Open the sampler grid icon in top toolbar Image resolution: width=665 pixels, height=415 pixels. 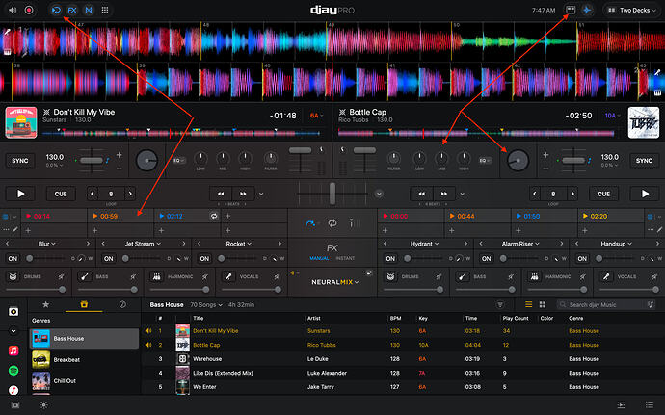pos(105,10)
